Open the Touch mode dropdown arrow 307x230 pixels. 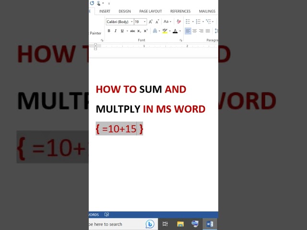pyautogui.click(x=103, y=3)
